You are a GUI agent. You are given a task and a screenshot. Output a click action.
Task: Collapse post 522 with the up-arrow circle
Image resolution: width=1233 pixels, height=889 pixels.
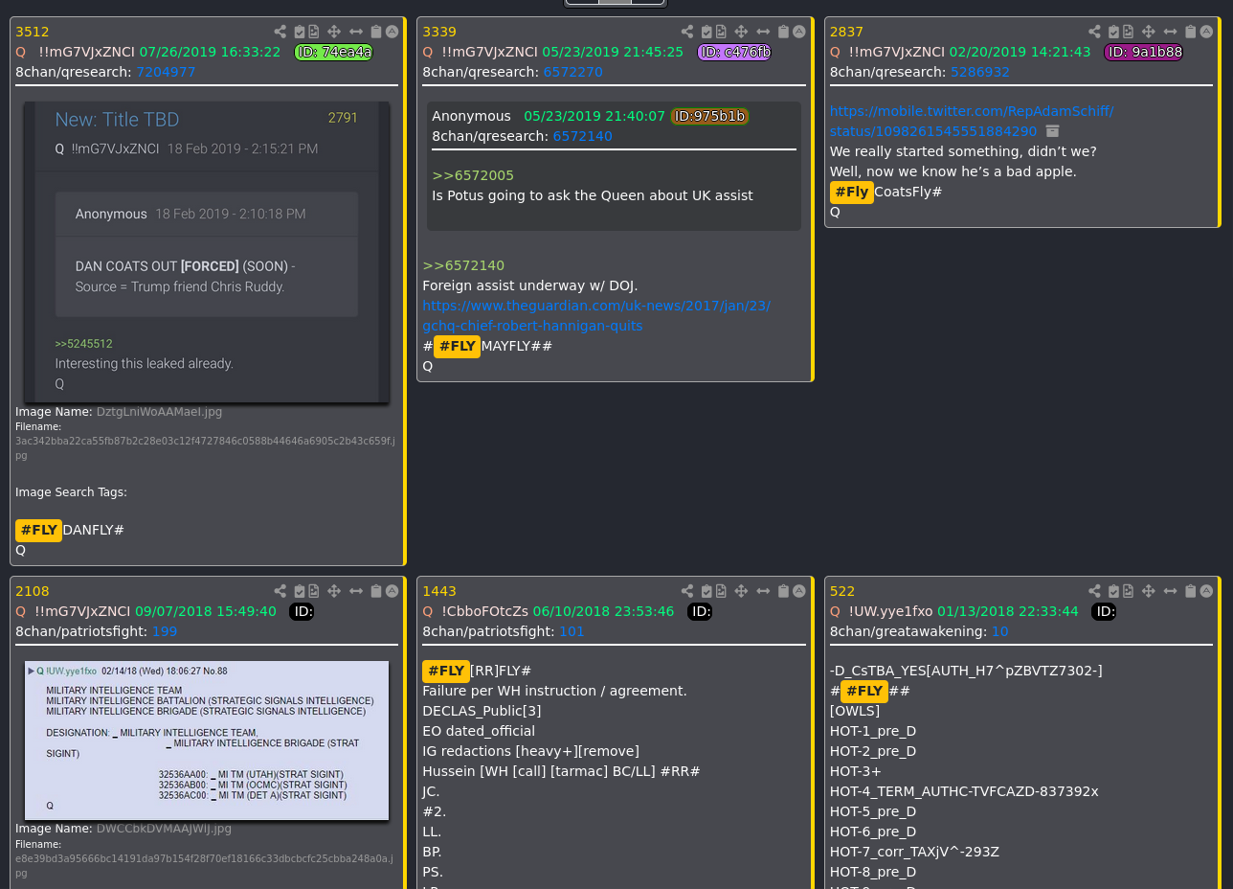1206,591
